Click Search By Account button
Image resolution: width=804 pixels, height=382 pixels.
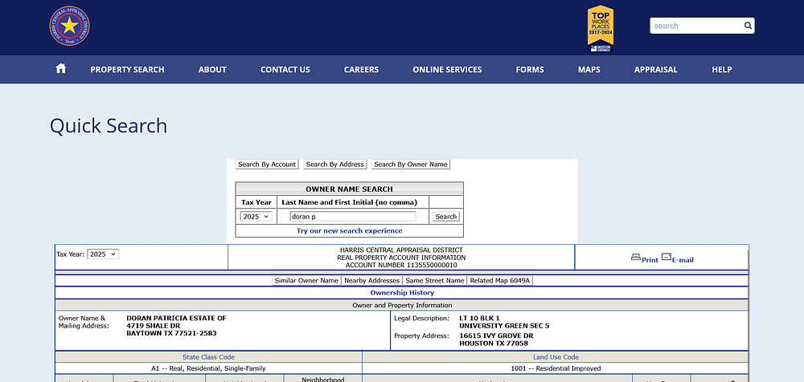[267, 165]
